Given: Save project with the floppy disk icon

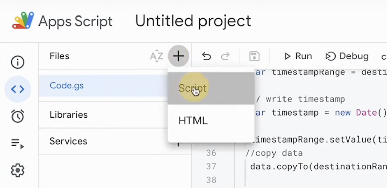Looking at the screenshot, I should point(254,56).
